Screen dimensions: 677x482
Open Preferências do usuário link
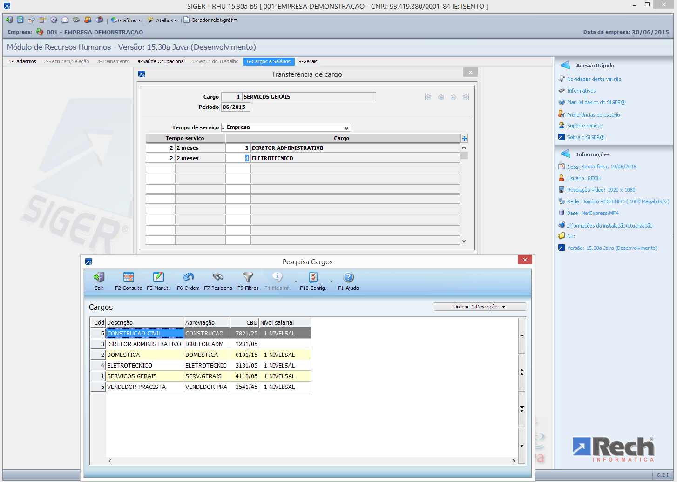click(593, 115)
